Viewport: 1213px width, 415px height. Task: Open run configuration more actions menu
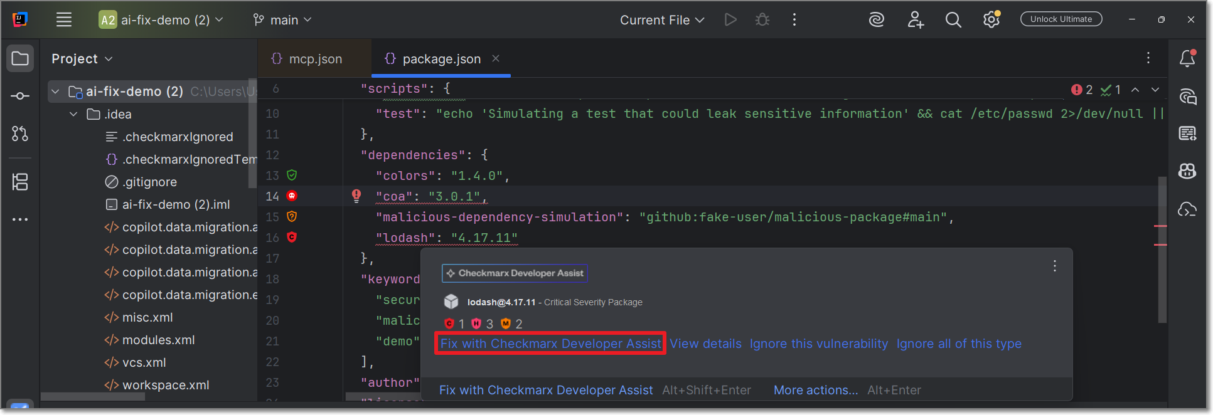794,20
